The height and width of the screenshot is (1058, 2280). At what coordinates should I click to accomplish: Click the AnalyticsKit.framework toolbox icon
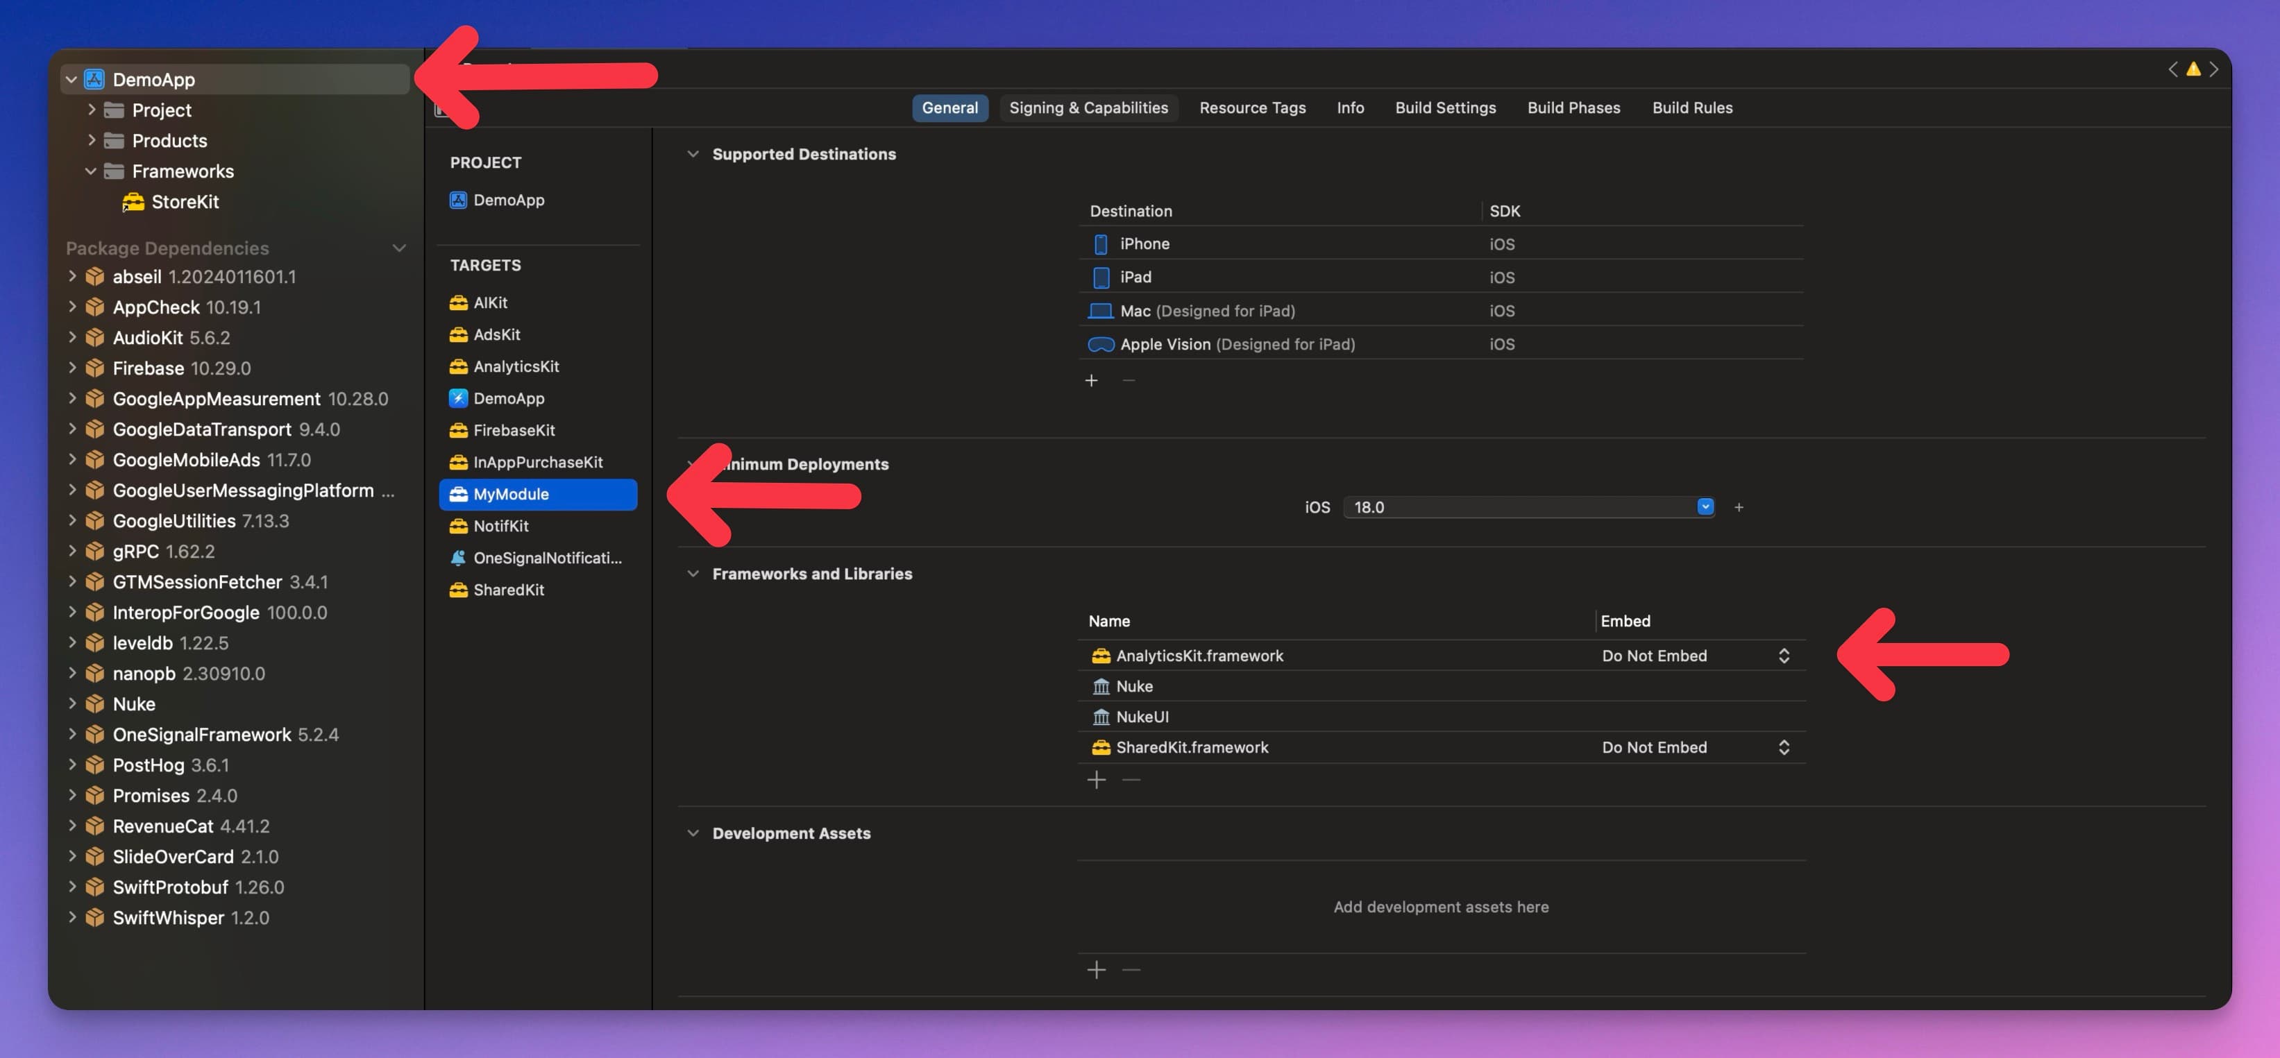1100,656
